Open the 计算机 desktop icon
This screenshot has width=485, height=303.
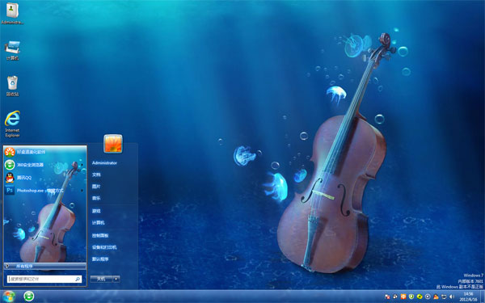pos(12,50)
